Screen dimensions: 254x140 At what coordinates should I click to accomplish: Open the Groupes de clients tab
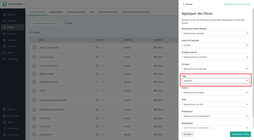pos(76,12)
